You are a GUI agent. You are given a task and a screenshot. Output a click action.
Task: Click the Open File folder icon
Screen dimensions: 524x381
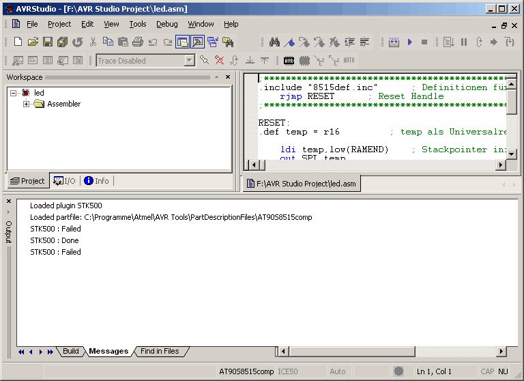point(32,42)
